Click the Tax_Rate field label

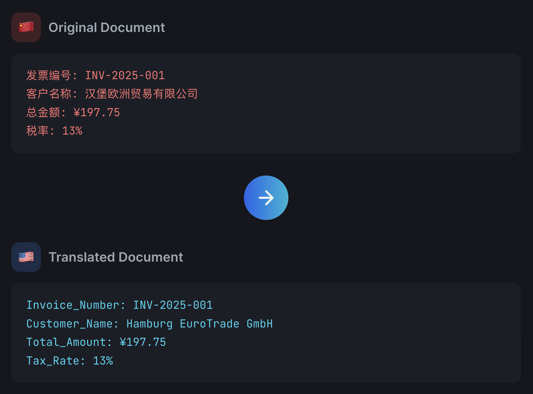tap(53, 361)
